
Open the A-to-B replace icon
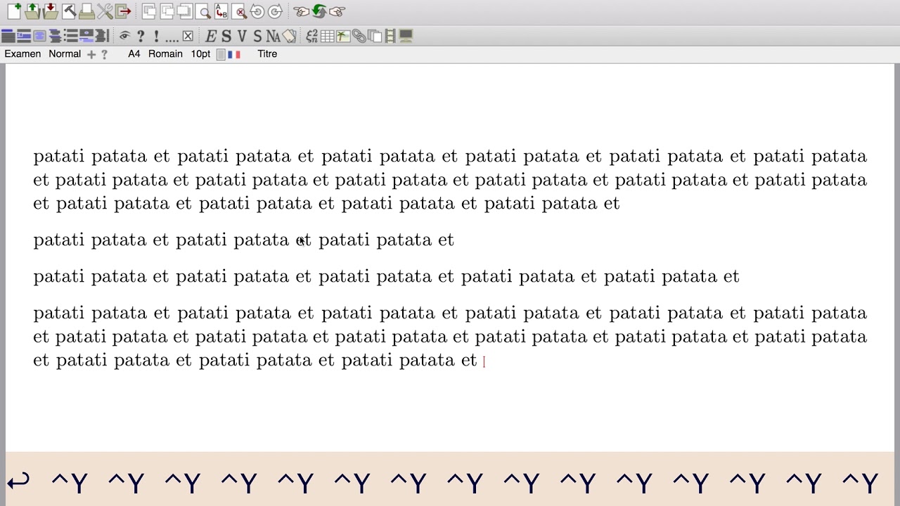pyautogui.click(x=221, y=11)
